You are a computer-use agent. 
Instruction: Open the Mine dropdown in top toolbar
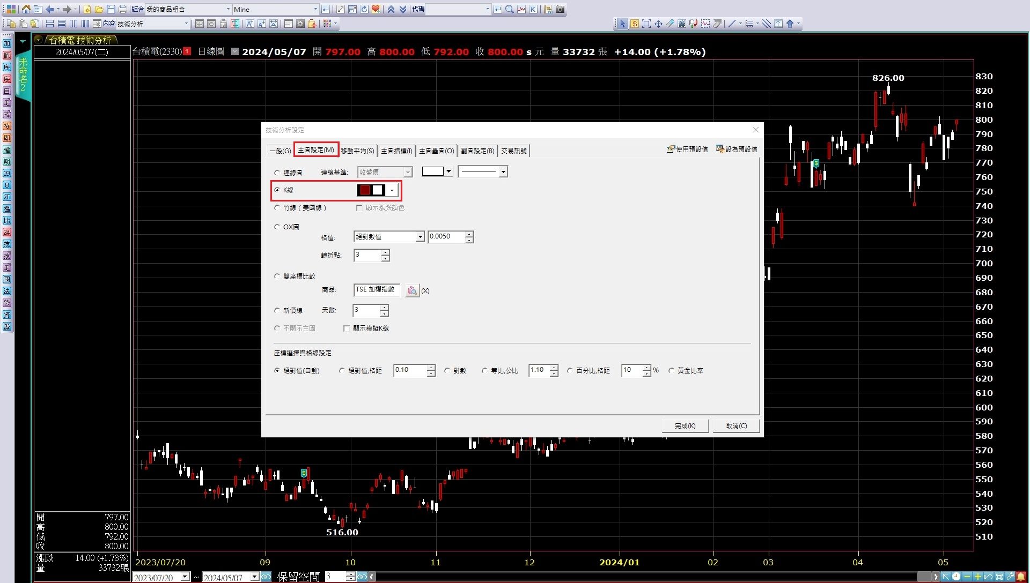pos(315,9)
